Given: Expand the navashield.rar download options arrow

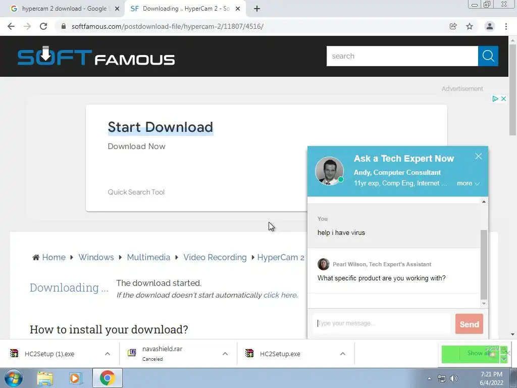Looking at the screenshot, I should 225,354.
